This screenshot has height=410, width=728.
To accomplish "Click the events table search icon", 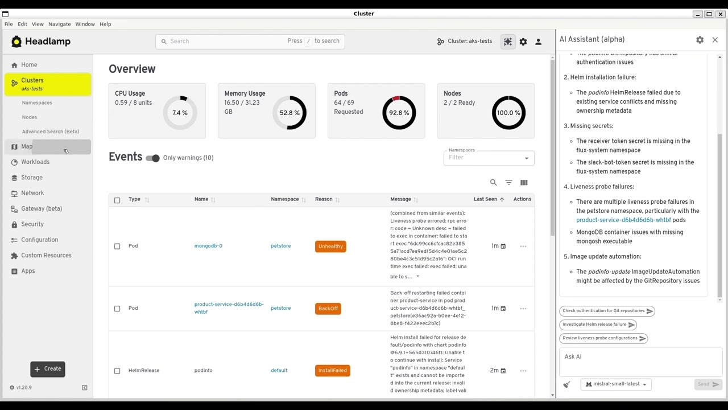I will 493,183.
